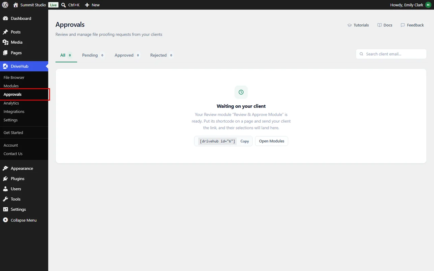Screen dimensions: 434x271
Task: Open the Ctrl+K search magnifier icon
Action: click(63, 5)
